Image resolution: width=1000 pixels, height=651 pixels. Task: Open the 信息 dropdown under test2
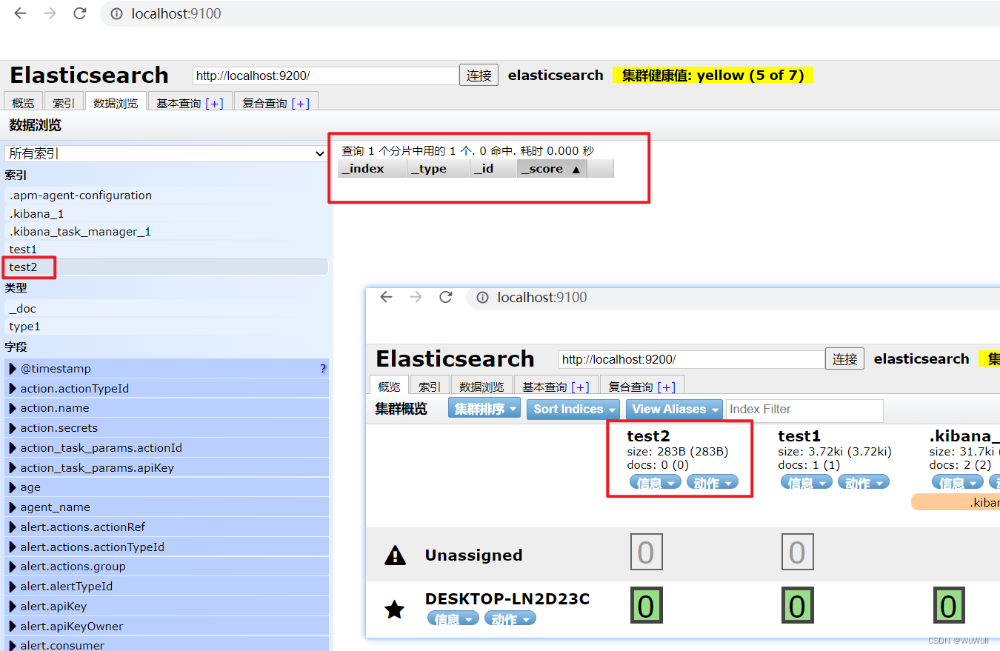pyautogui.click(x=656, y=483)
